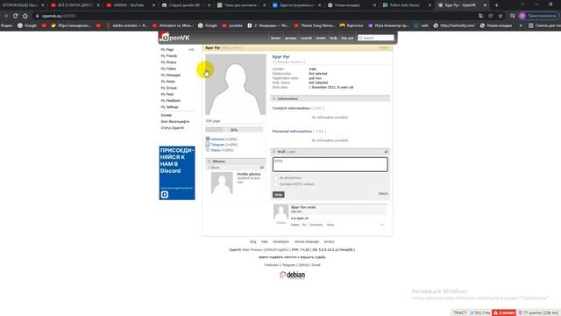The image size is (561, 316).
Task: Open My Page in the sidebar
Action: pos(167,49)
